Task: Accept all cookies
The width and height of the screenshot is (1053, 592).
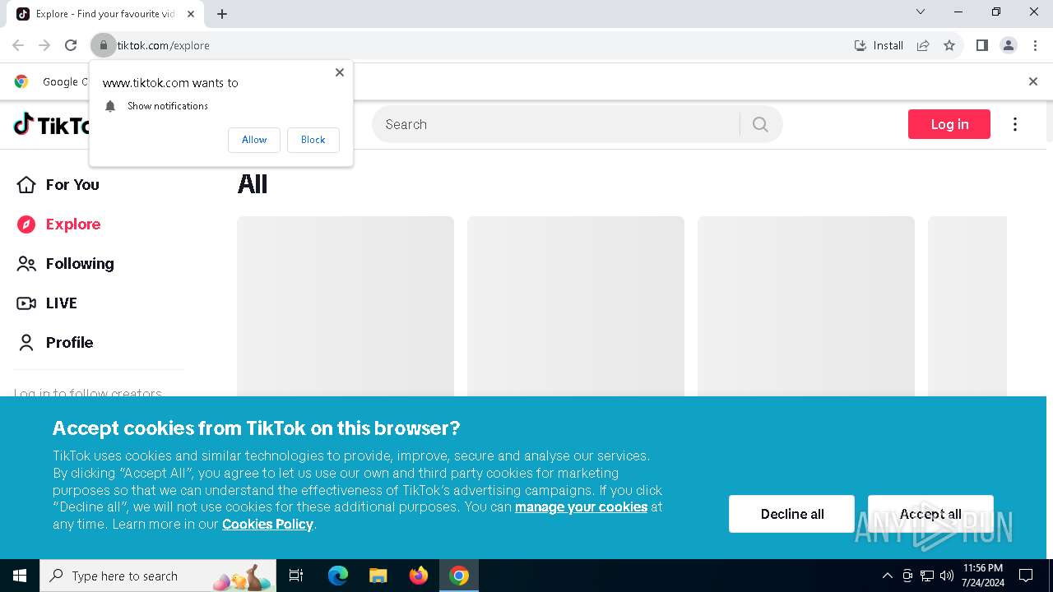Action: point(930,514)
